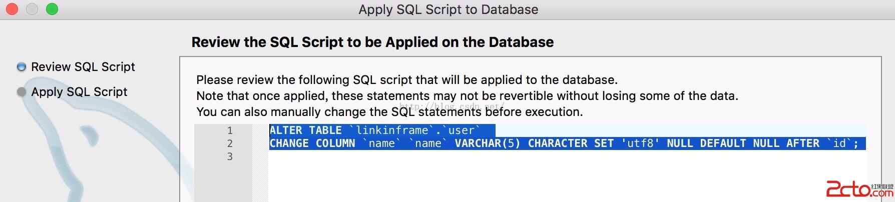The height and width of the screenshot is (202, 895).
Task: Click line number 1 in the gutter
Action: pyautogui.click(x=230, y=130)
